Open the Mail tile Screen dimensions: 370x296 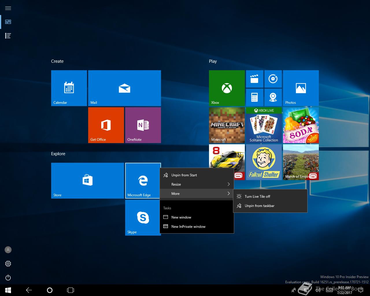(125, 88)
